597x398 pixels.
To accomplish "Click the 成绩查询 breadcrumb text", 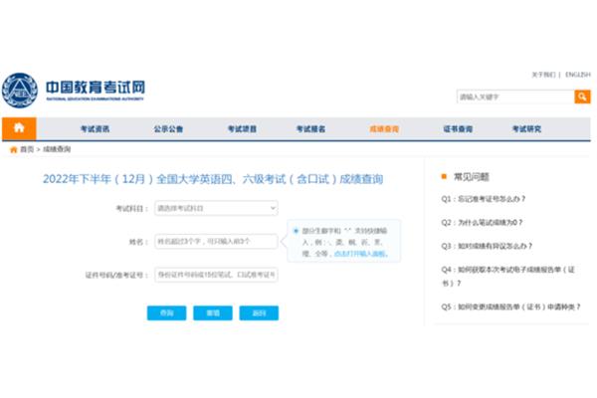I will click(x=57, y=149).
